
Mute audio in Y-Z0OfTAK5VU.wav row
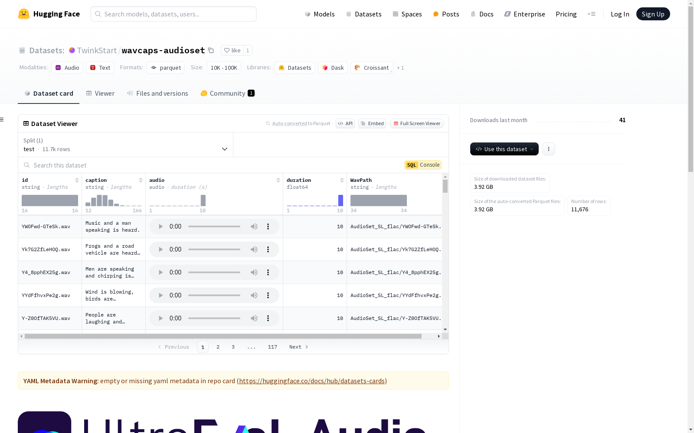tap(254, 318)
